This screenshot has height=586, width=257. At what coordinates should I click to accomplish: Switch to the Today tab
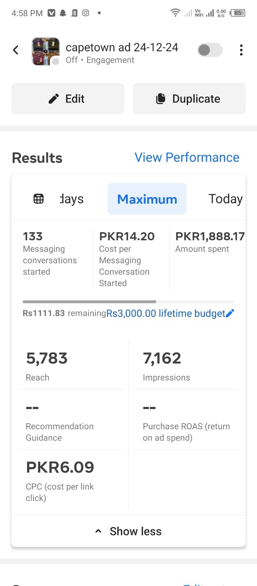coord(225,199)
